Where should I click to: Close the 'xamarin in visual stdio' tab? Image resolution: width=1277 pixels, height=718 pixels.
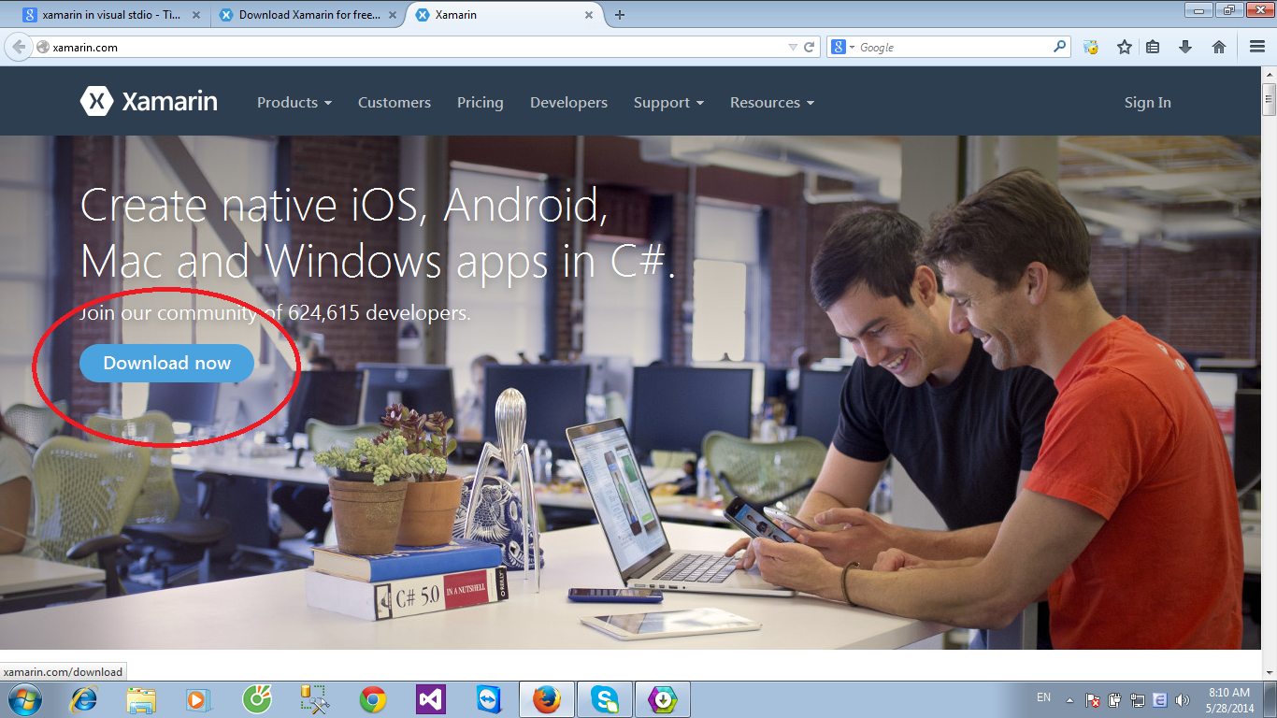click(x=195, y=15)
